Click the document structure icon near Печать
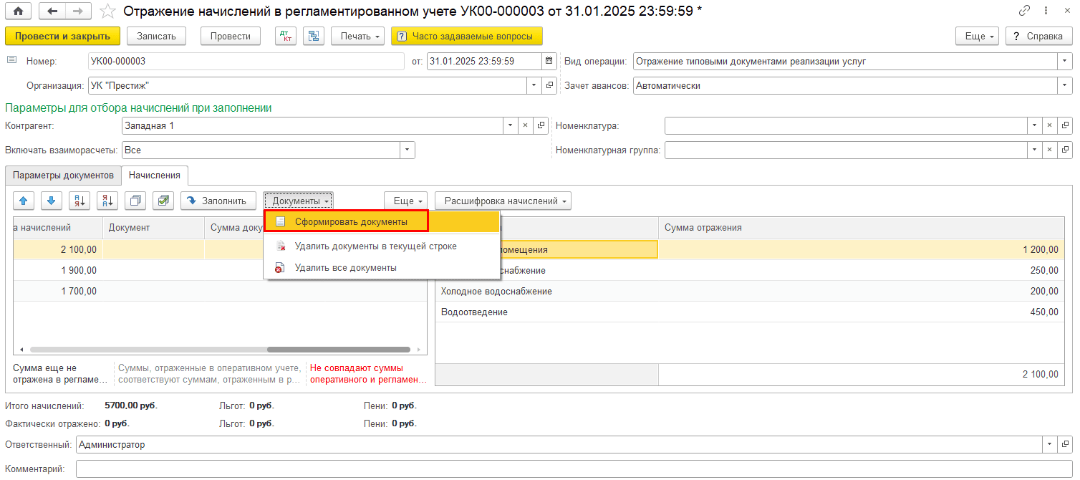The height and width of the screenshot is (480, 1080). pyautogui.click(x=314, y=36)
